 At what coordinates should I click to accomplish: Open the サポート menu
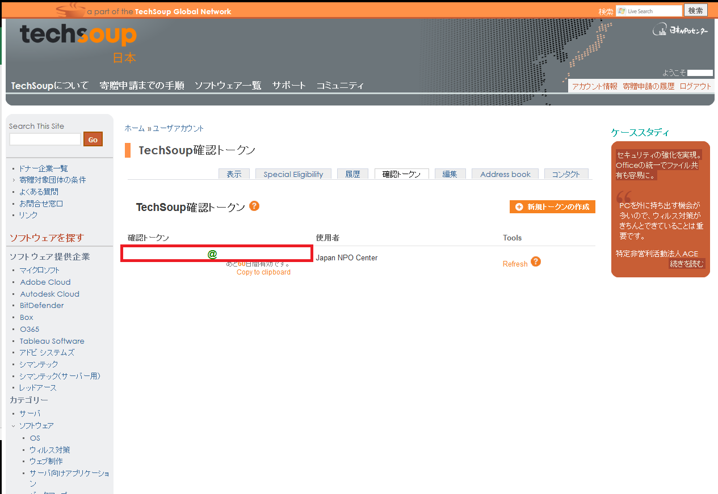tap(289, 86)
